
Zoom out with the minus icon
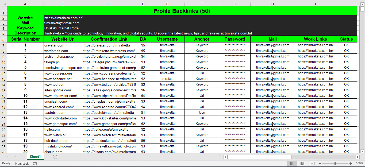click(x=319, y=163)
